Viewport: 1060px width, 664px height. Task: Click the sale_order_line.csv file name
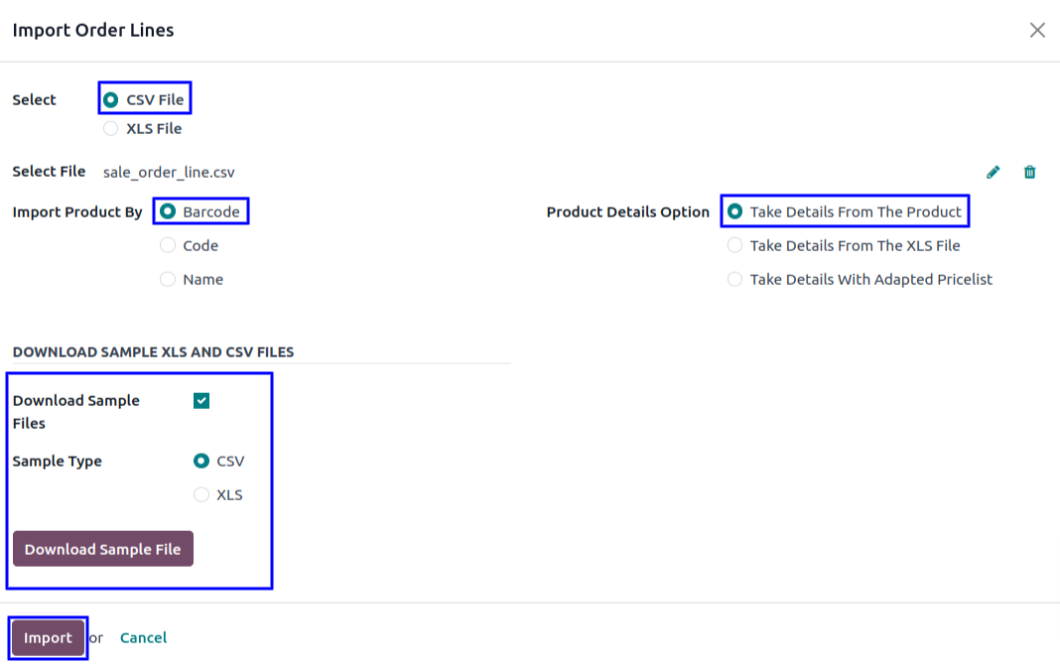tap(169, 172)
